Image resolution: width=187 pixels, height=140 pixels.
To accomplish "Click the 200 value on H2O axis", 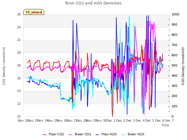I will (174, 96).
